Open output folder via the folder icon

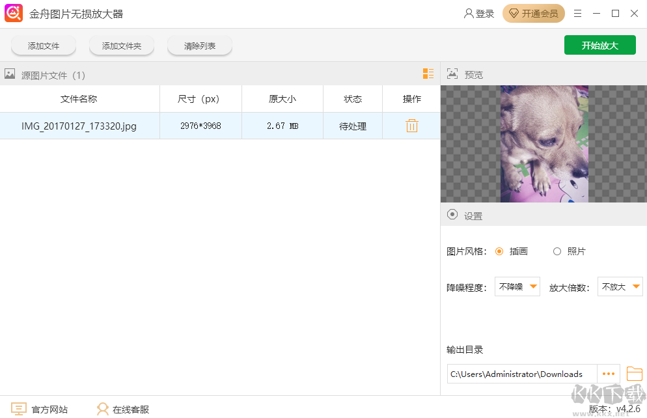635,374
